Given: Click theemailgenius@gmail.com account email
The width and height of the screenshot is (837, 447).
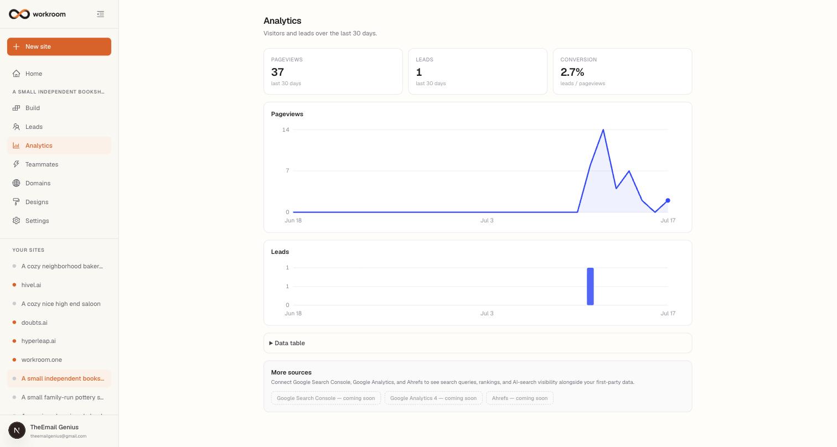Looking at the screenshot, I should click(x=58, y=436).
